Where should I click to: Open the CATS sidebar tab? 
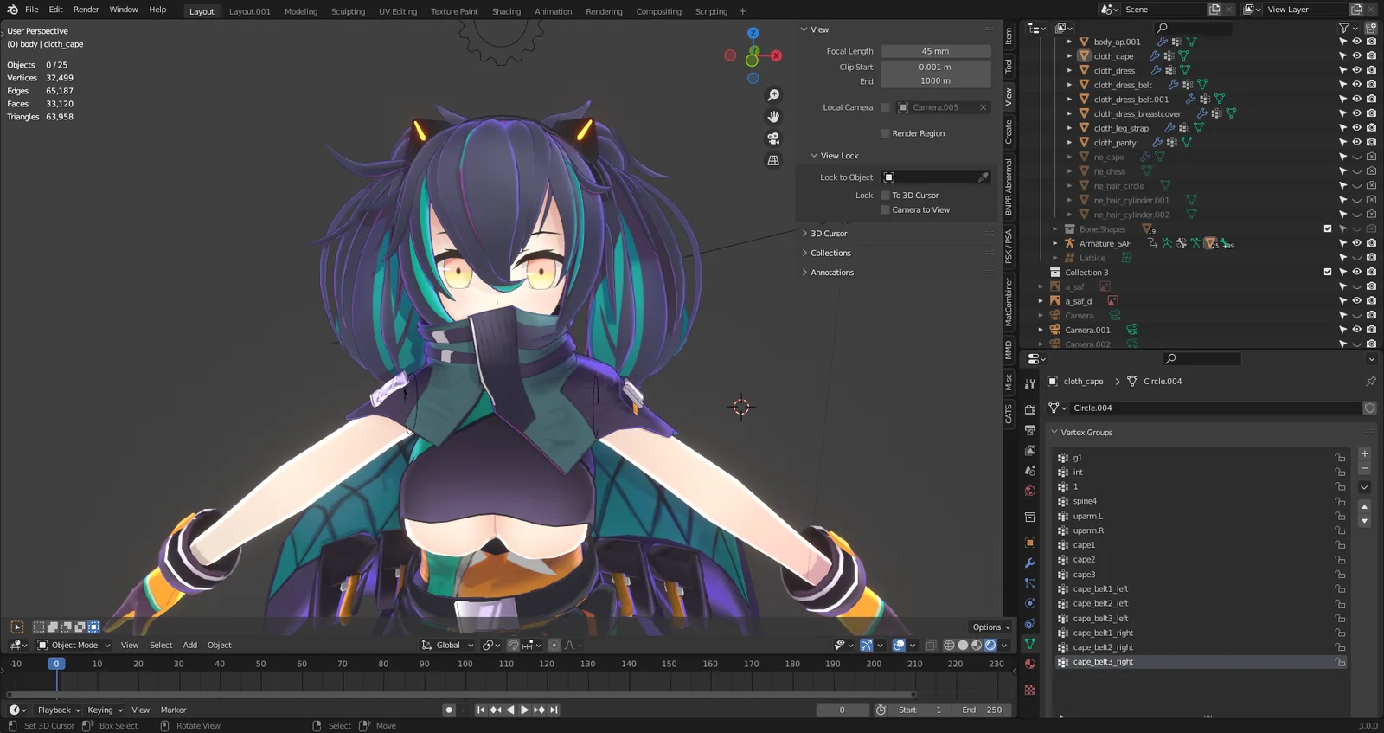click(1009, 414)
